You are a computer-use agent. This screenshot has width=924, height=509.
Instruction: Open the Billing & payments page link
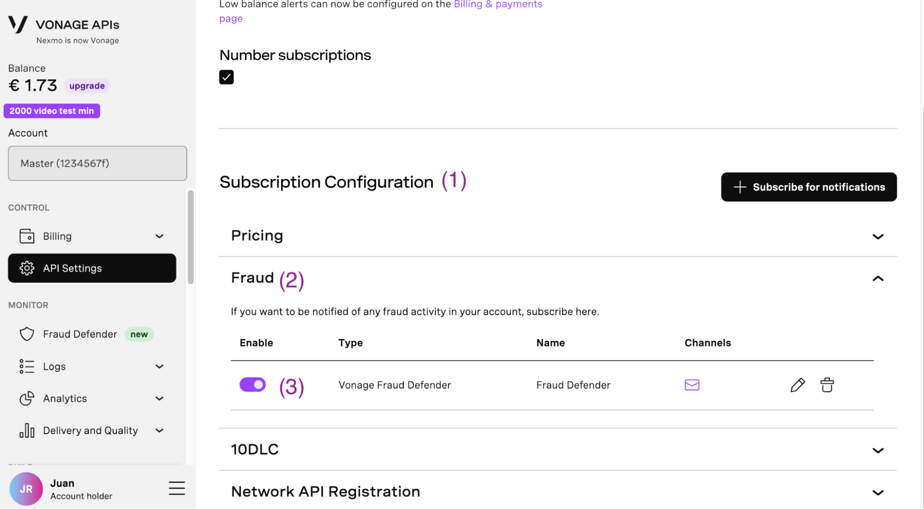498,4
